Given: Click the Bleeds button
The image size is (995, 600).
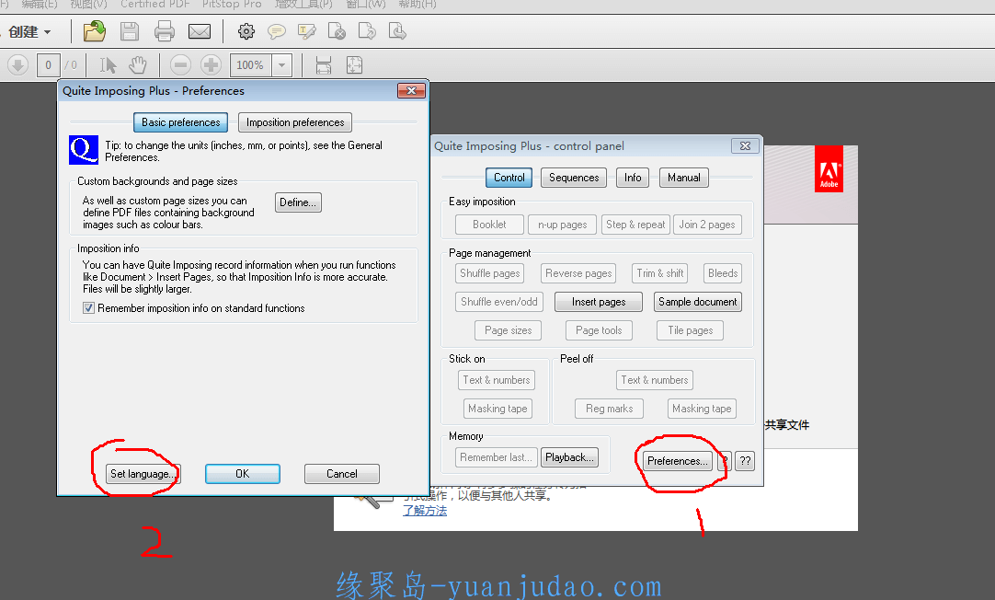Looking at the screenshot, I should pos(723,273).
